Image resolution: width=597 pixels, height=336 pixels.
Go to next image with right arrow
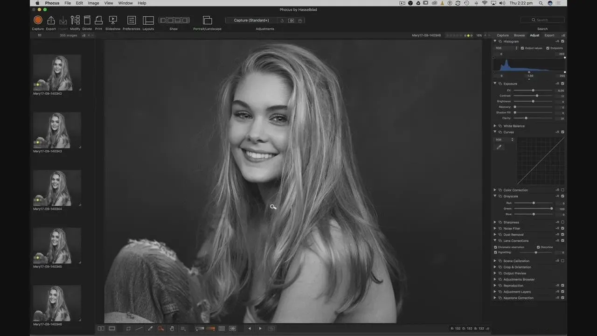coord(260,329)
